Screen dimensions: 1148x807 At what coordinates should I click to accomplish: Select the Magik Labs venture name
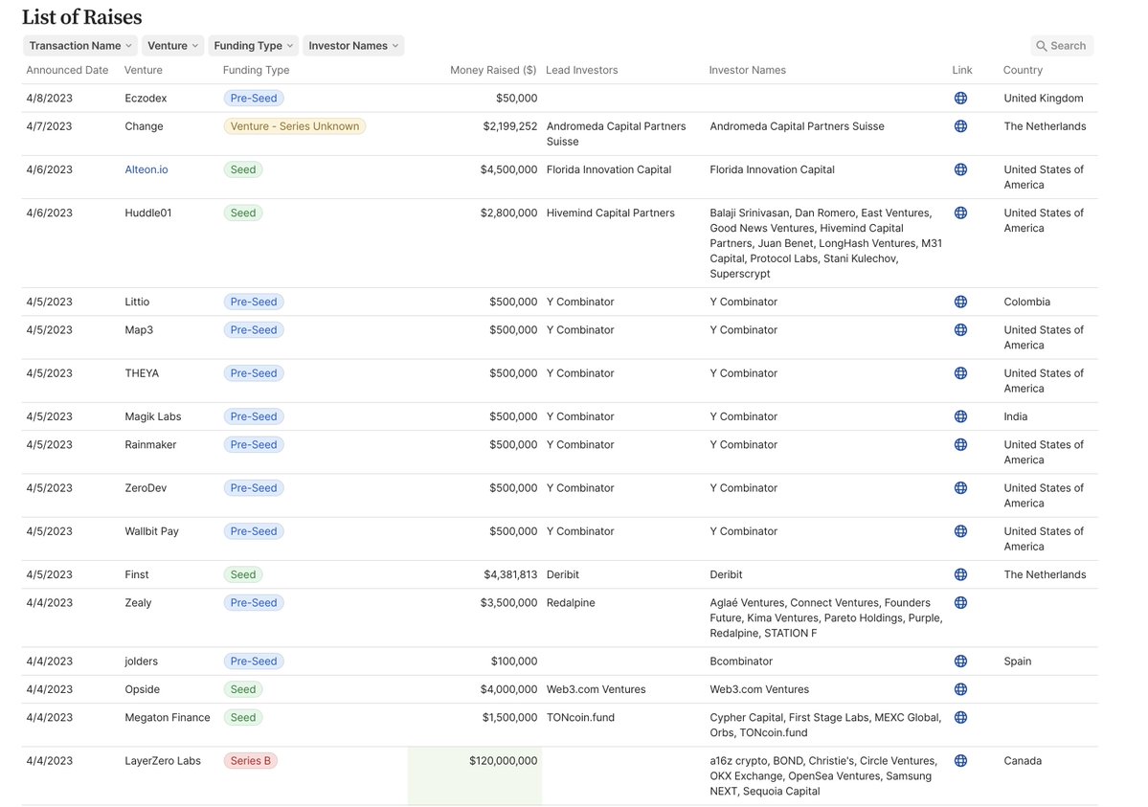pos(153,416)
